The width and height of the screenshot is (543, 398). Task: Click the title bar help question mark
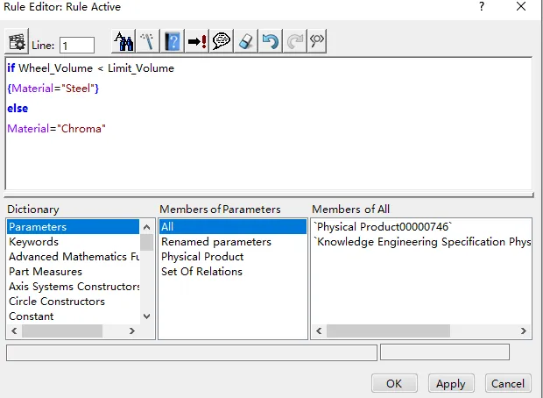point(481,7)
